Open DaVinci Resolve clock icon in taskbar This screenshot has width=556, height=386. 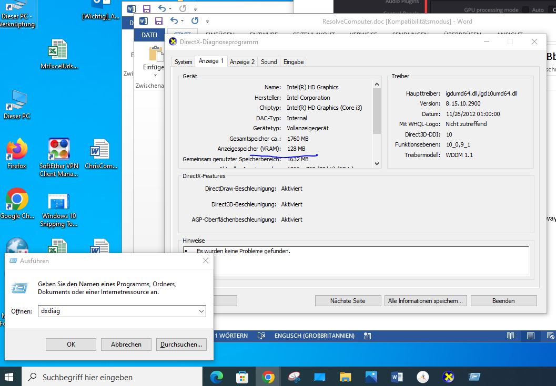coord(423,377)
